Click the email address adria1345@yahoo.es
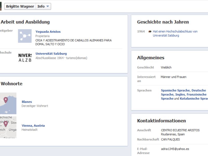The width and height of the screenshot is (208, 156). click(x=174, y=149)
